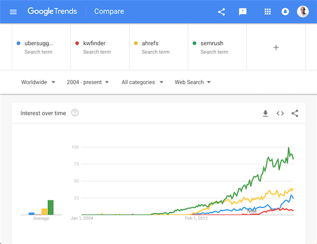This screenshot has height=244, width=317.
Task: Open the user account avatar
Action: tap(303, 12)
